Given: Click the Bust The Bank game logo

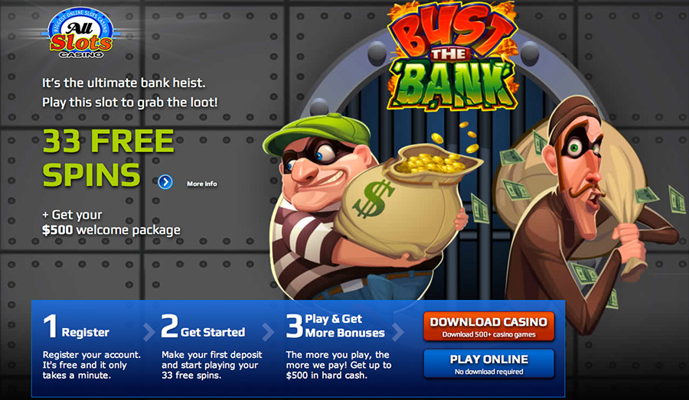Looking at the screenshot, I should [x=452, y=57].
